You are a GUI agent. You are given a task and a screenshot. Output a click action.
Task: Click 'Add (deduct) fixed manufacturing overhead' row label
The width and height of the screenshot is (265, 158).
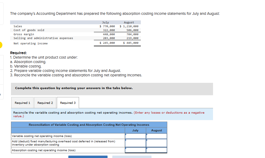(x=63, y=143)
